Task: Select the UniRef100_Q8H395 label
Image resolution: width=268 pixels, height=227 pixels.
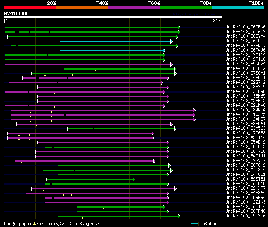Action: 245,87
